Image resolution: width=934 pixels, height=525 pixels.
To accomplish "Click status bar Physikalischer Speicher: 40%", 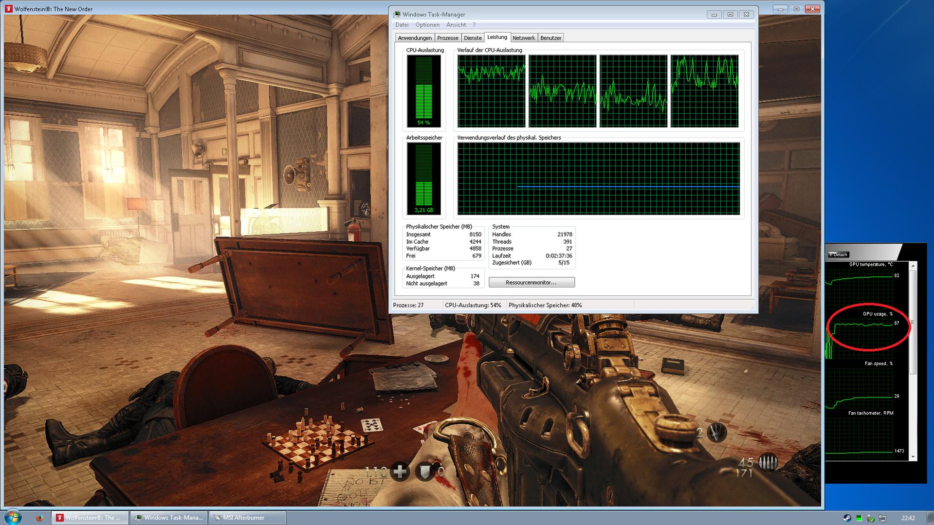I will (x=545, y=306).
